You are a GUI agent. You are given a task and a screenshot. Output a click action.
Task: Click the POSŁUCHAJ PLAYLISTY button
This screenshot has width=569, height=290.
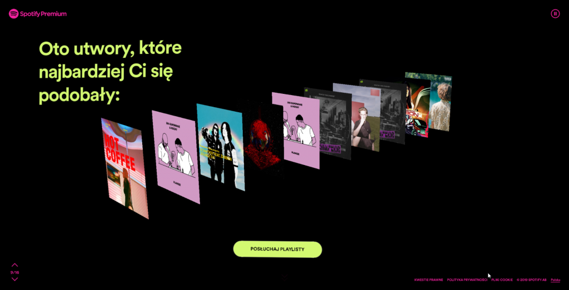tap(277, 249)
